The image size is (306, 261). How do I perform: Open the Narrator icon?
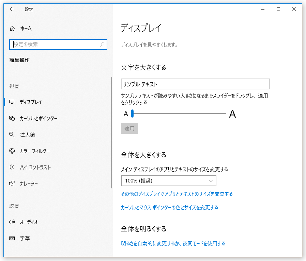(x=12, y=183)
